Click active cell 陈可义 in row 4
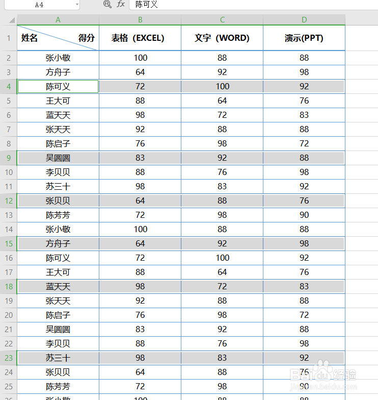The image size is (378, 400). coord(58,87)
